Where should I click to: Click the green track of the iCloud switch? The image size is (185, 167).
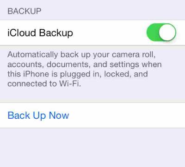tap(152, 32)
